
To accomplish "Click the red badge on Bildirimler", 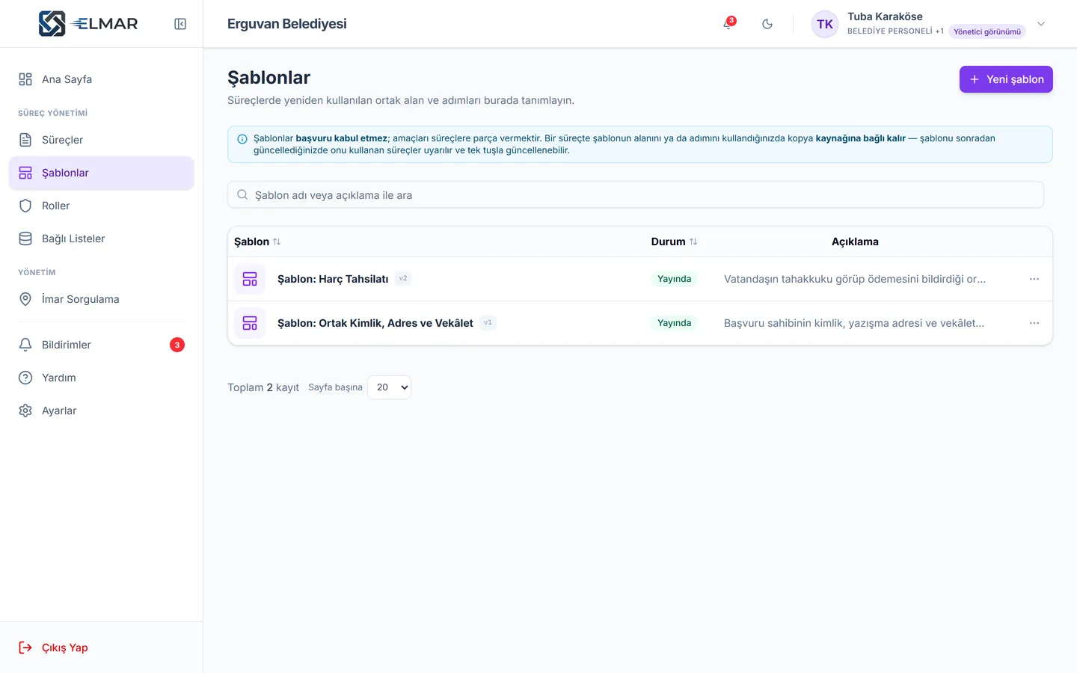I will tap(177, 345).
